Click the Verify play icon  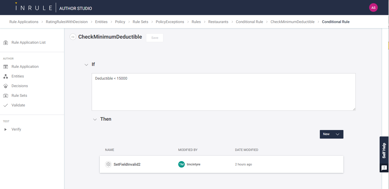[x=5, y=129]
